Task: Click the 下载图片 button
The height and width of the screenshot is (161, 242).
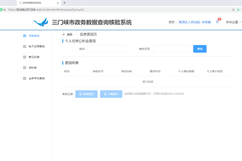Action: 111,94
